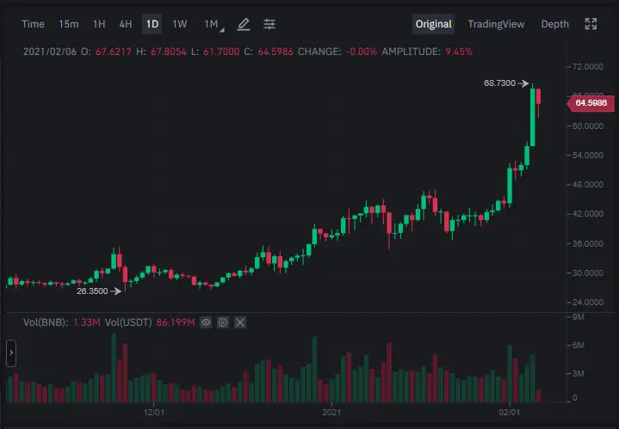Click the CHANGE -0.00% value
The width and height of the screenshot is (619, 429).
362,52
